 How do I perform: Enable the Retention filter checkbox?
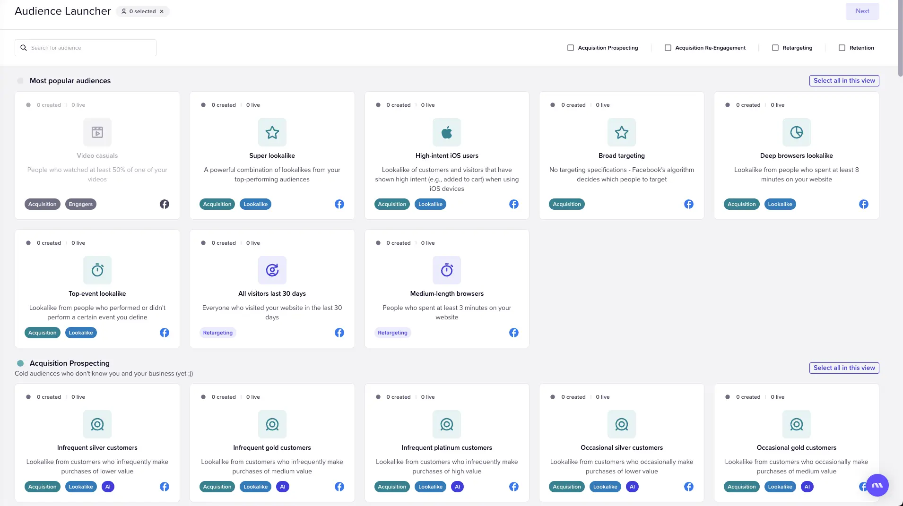pyautogui.click(x=842, y=47)
